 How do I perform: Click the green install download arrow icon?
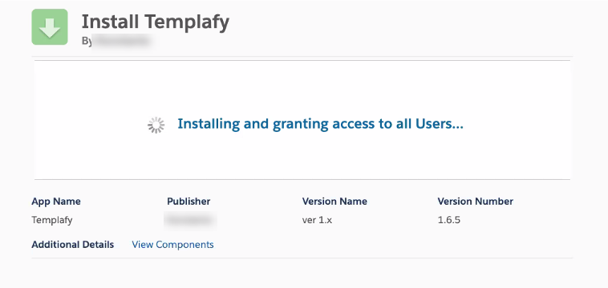[x=50, y=27]
